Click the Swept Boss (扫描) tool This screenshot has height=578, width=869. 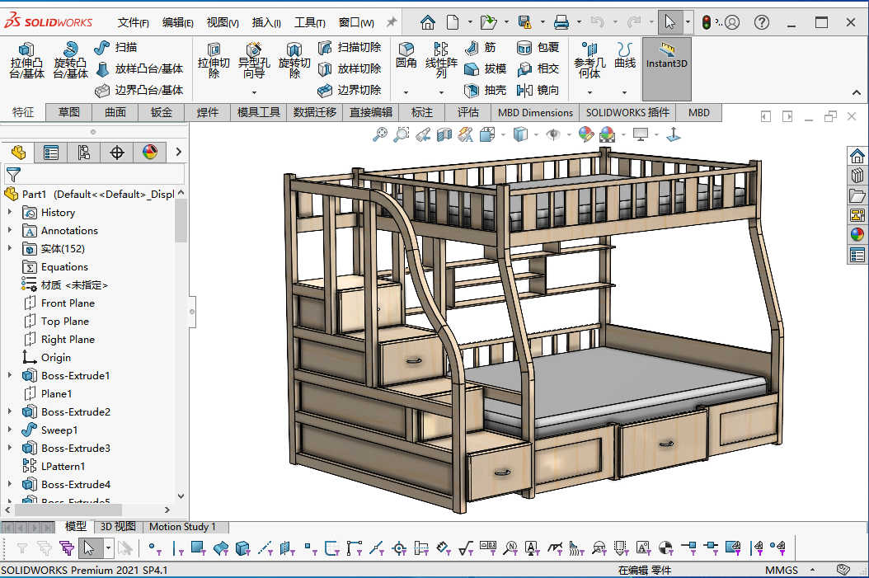pyautogui.click(x=115, y=48)
